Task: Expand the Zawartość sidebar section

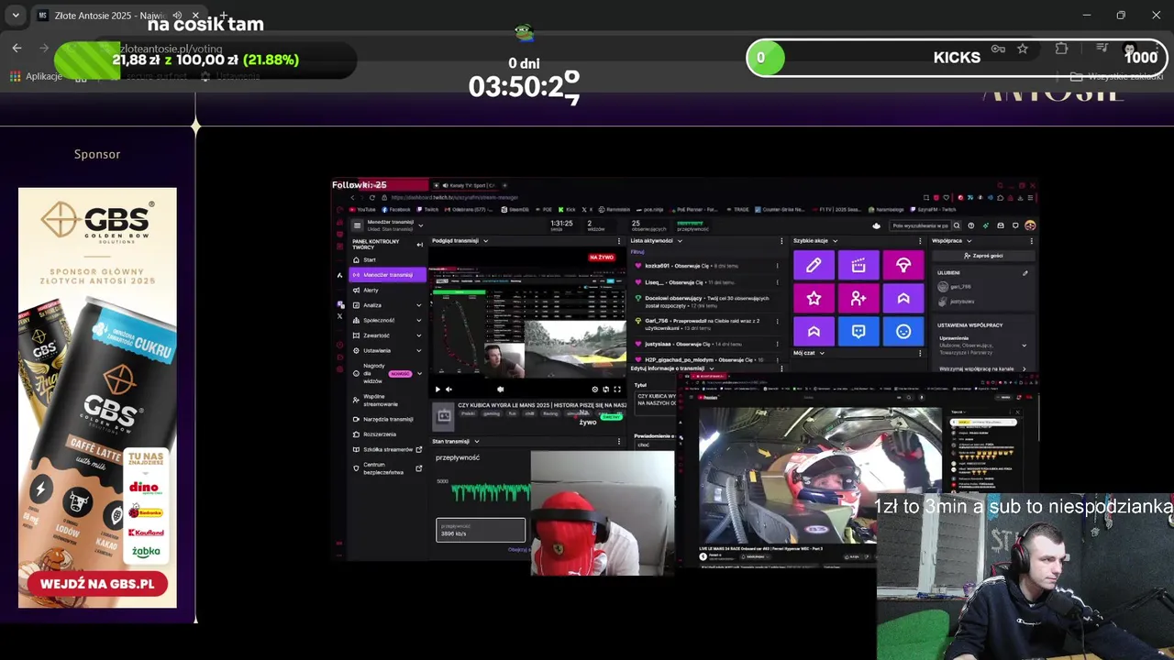Action: click(x=419, y=335)
